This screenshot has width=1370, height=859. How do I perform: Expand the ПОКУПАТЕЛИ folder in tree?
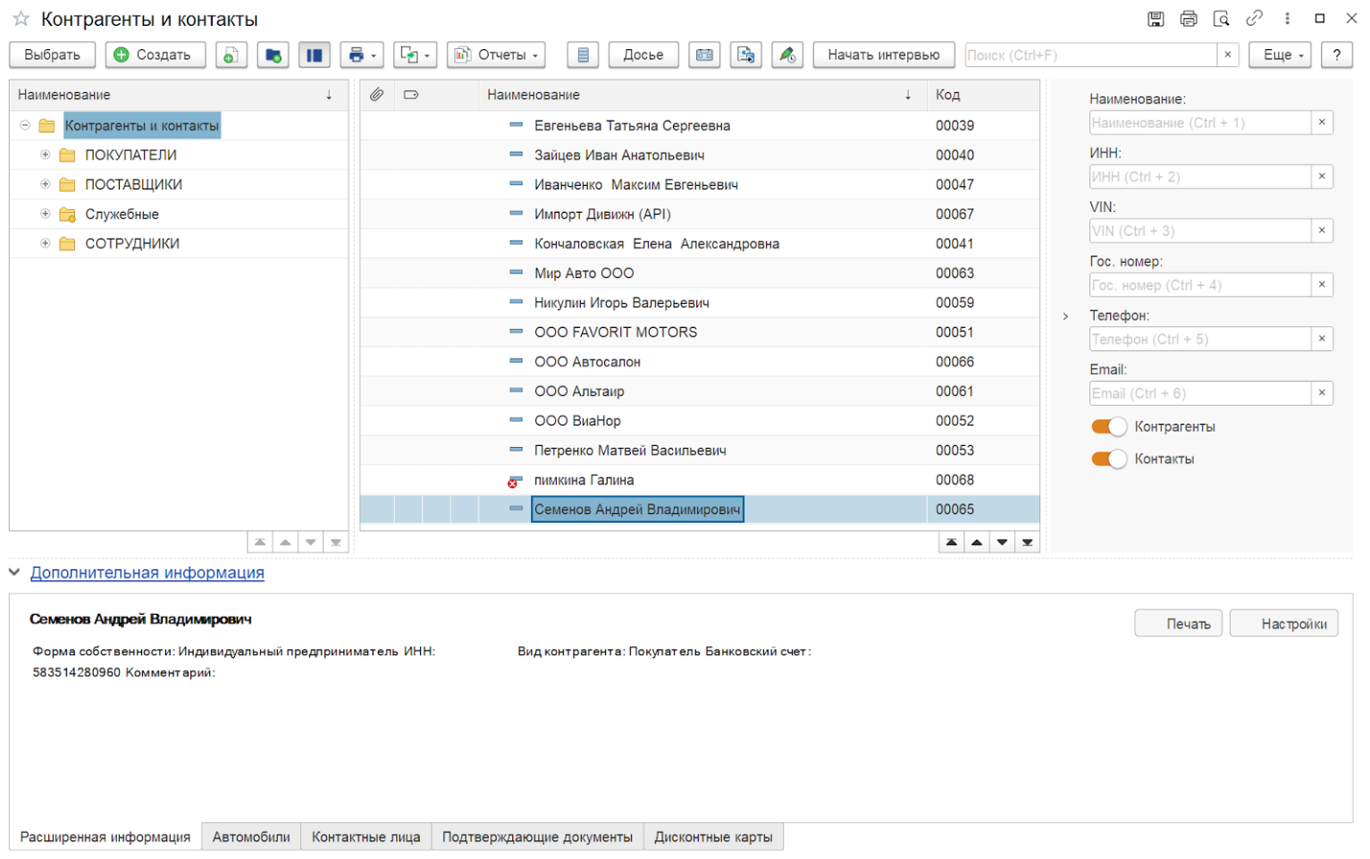point(46,156)
